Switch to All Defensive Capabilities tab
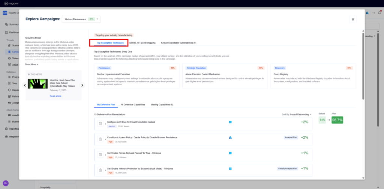Viewport: 384px width, 189px height. (x=133, y=105)
